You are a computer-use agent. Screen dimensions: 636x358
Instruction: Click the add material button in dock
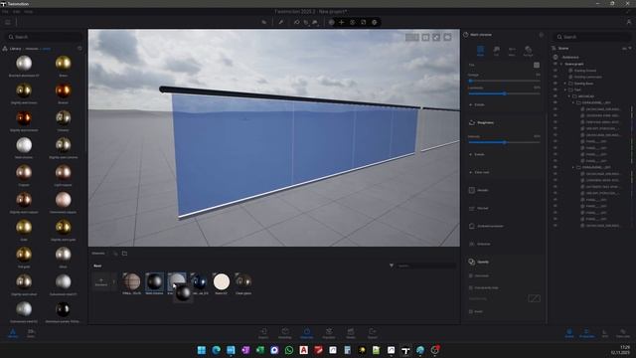[x=101, y=281]
